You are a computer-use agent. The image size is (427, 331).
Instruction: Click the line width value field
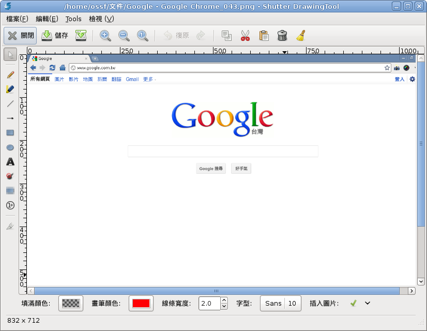click(x=209, y=303)
